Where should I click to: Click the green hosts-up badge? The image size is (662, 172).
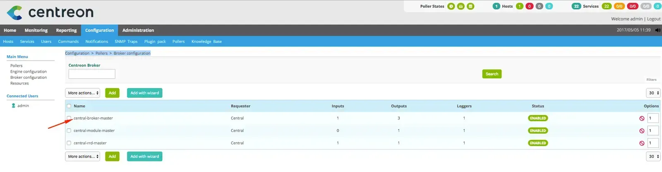coord(520,6)
